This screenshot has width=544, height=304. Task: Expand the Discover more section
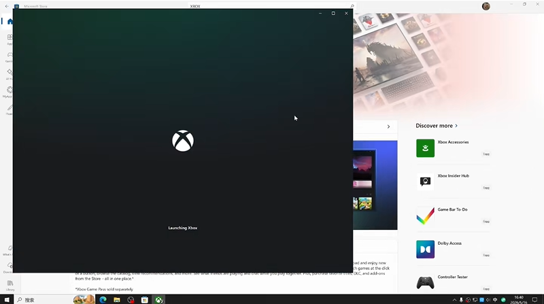[x=437, y=126]
